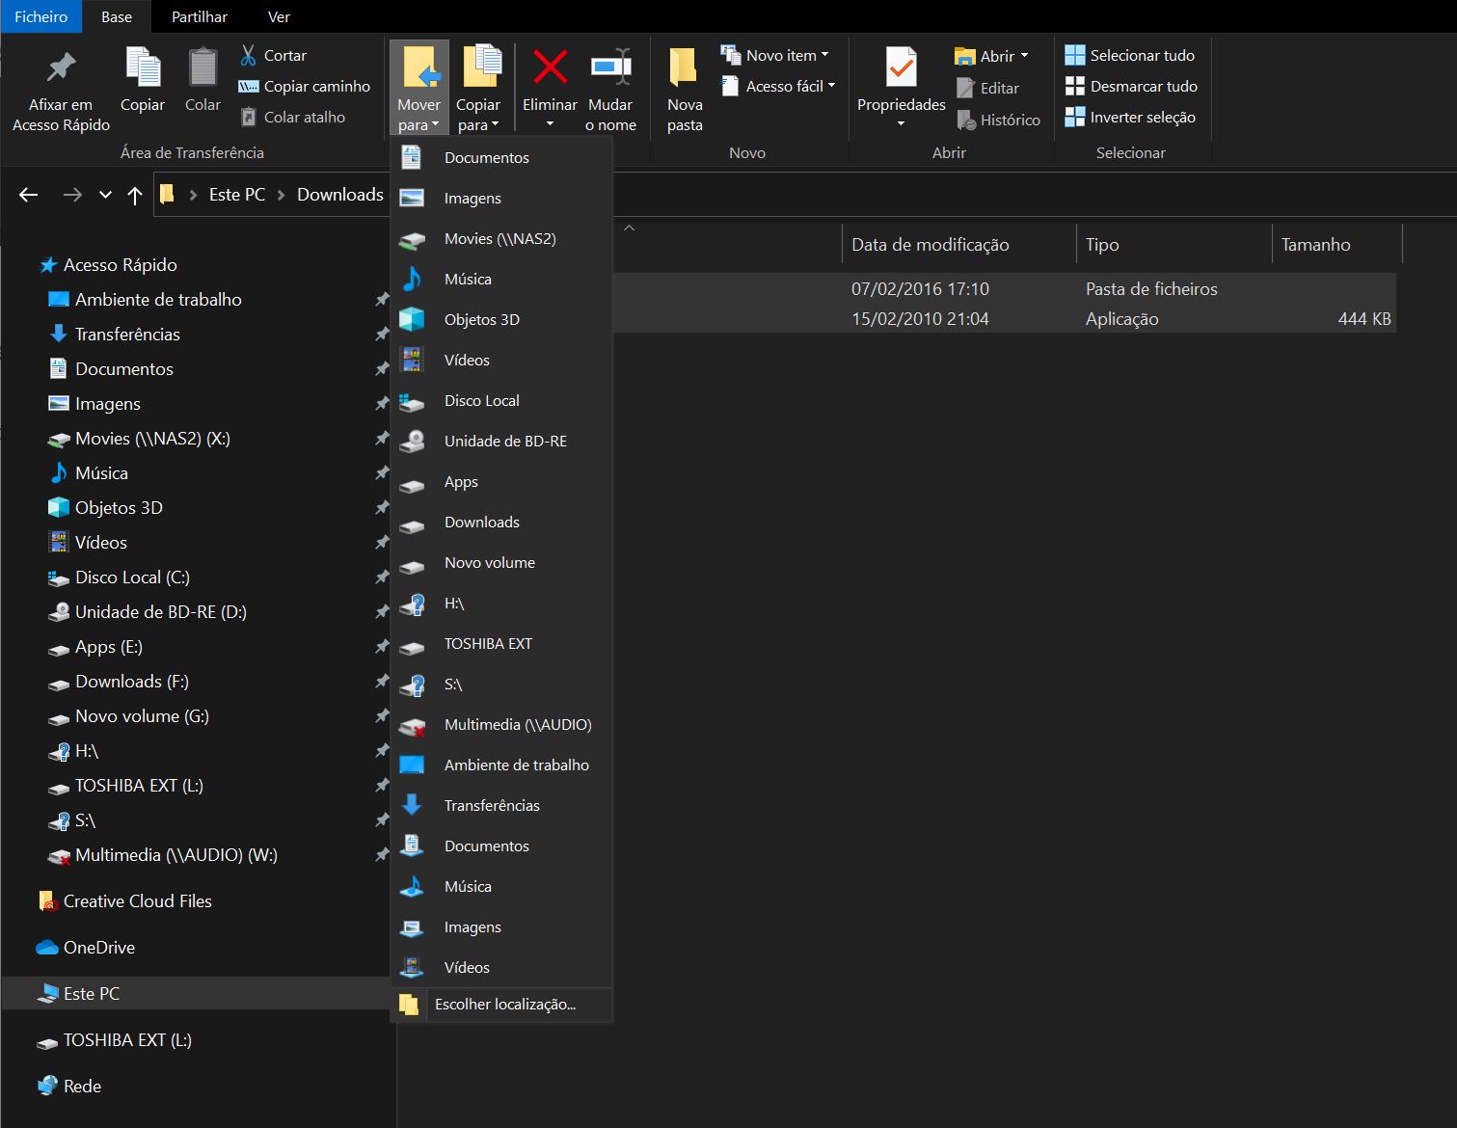Select the Pasta de ficheiros row
This screenshot has width=1457, height=1128.
click(1004, 288)
